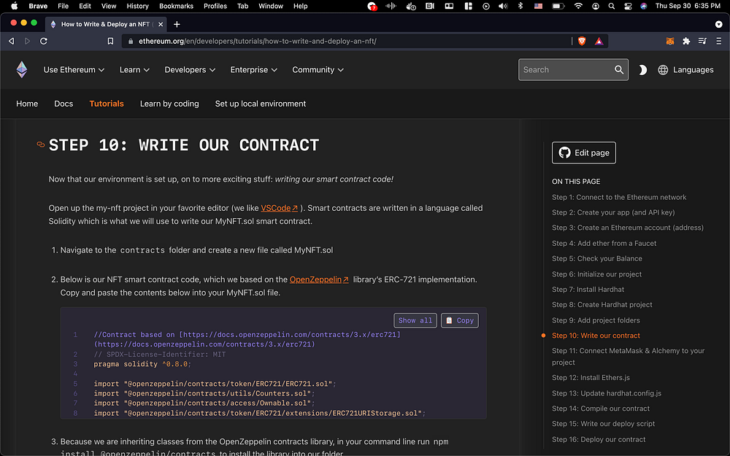
Task: Click the anchor link icon beside Step 10 heading
Action: click(x=41, y=144)
